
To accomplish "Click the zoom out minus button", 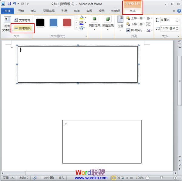I will click(x=147, y=178).
